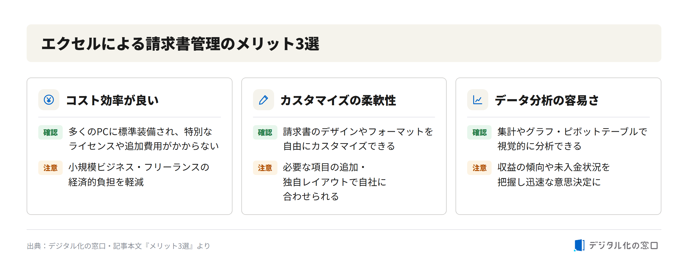
Task: Click the 注意 badge in データ分析 card
Action: (x=479, y=168)
